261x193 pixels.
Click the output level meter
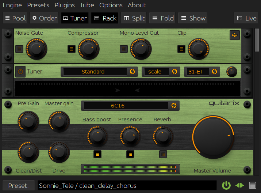pyautogui.click(x=130, y=169)
